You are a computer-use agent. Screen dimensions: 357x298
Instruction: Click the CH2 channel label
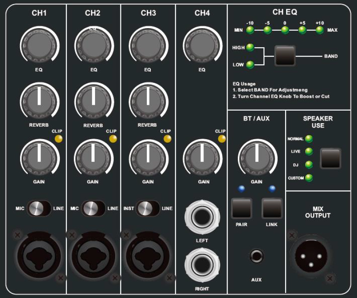93,13
